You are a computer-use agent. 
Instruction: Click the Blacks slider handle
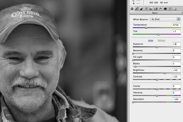135,66
